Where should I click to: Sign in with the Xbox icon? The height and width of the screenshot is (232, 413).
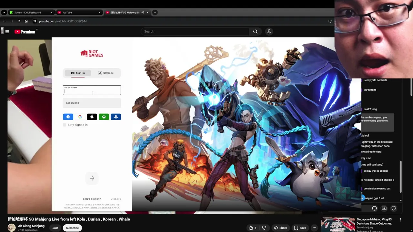(x=104, y=117)
